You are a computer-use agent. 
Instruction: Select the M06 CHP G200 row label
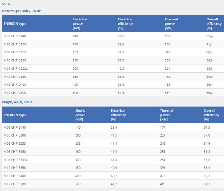point(15,44)
